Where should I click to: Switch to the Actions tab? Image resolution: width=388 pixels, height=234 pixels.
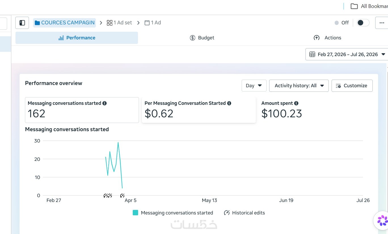(x=327, y=38)
